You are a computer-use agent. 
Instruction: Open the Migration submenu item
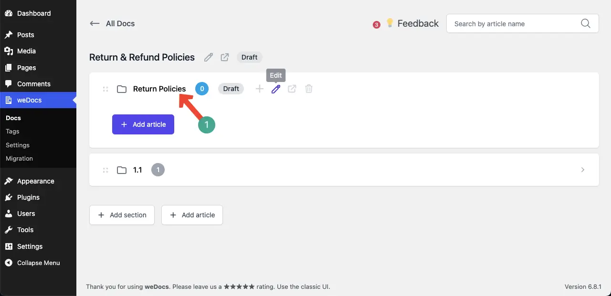click(19, 158)
